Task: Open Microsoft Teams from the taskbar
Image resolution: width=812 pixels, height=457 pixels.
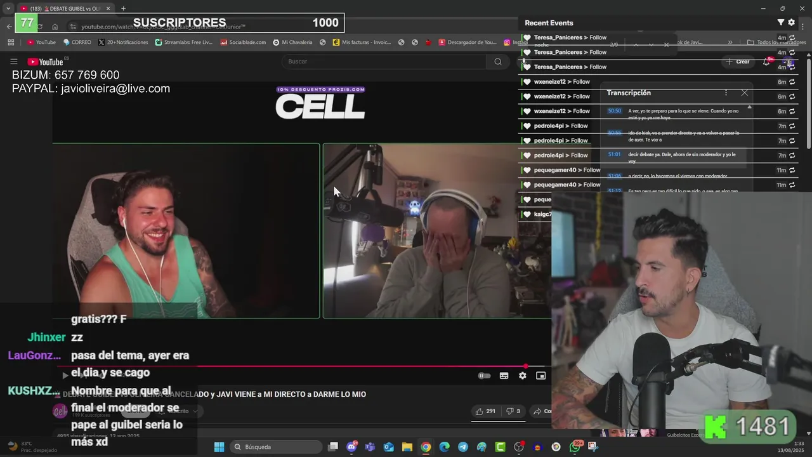Action: coord(370,447)
